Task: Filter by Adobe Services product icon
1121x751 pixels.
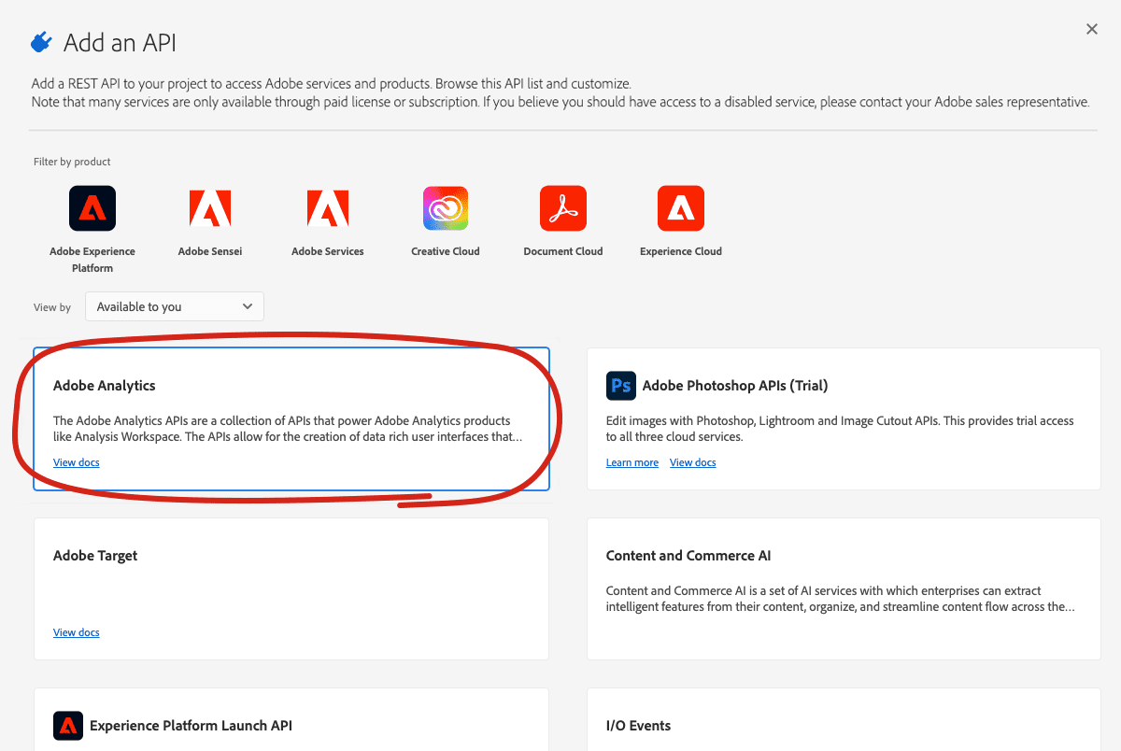Action: point(328,208)
